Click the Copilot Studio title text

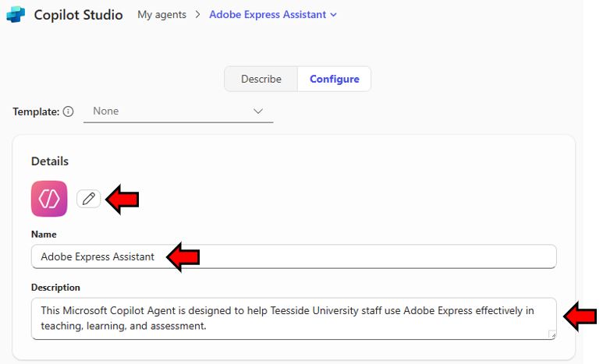pos(79,15)
